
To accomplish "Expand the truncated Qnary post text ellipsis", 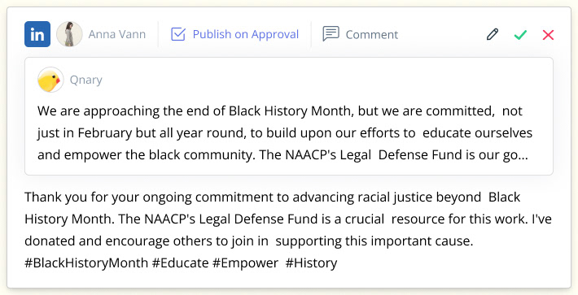I will 523,156.
